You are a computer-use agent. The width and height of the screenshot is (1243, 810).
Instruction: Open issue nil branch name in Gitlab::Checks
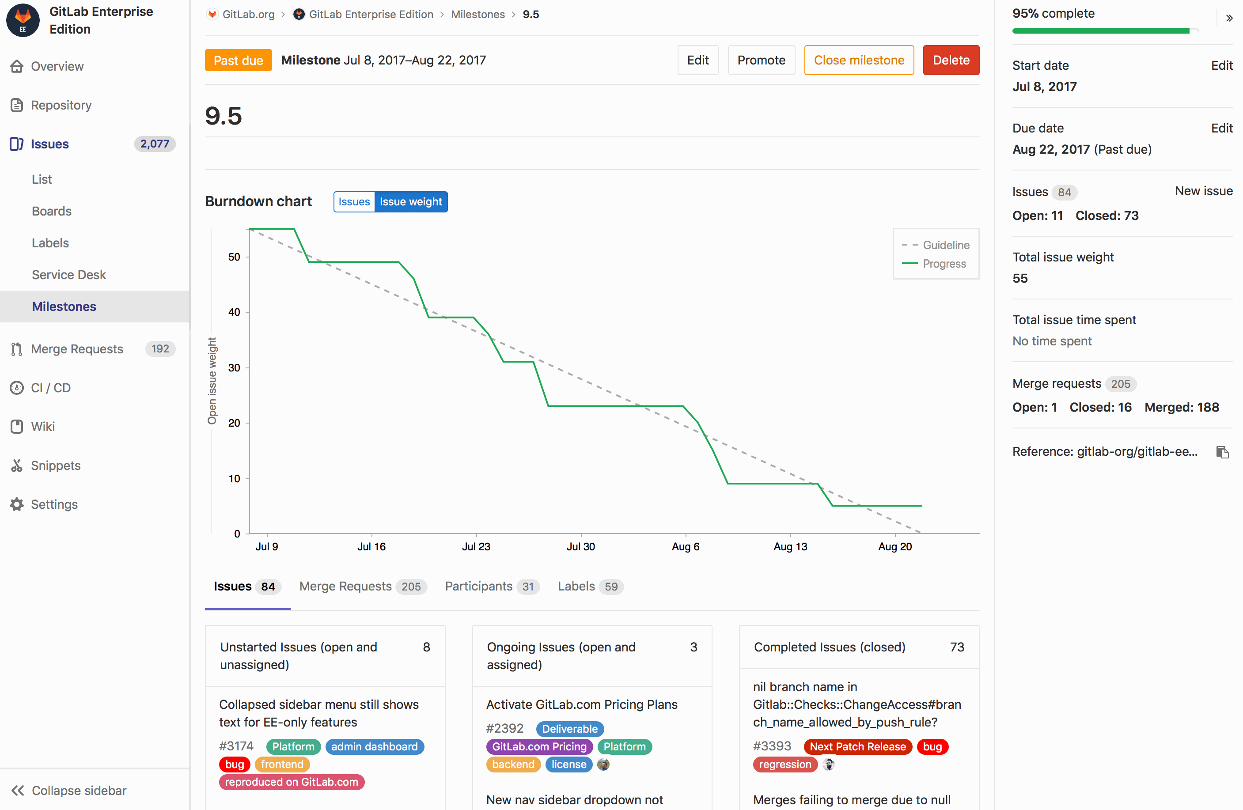(857, 704)
